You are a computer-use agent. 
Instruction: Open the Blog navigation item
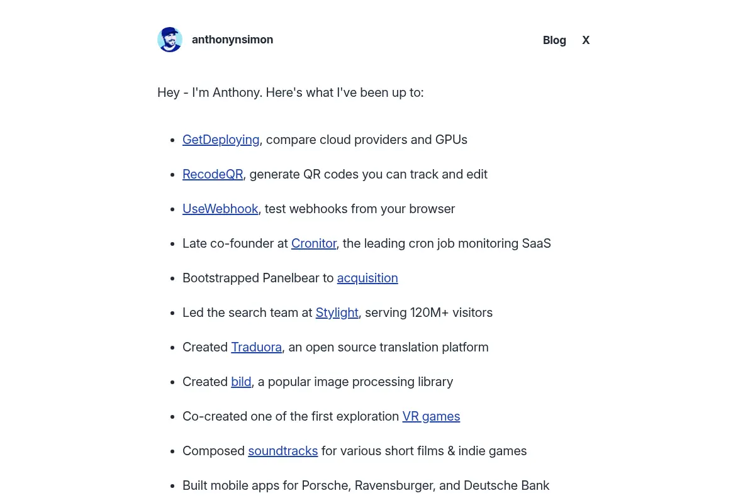pos(554,40)
